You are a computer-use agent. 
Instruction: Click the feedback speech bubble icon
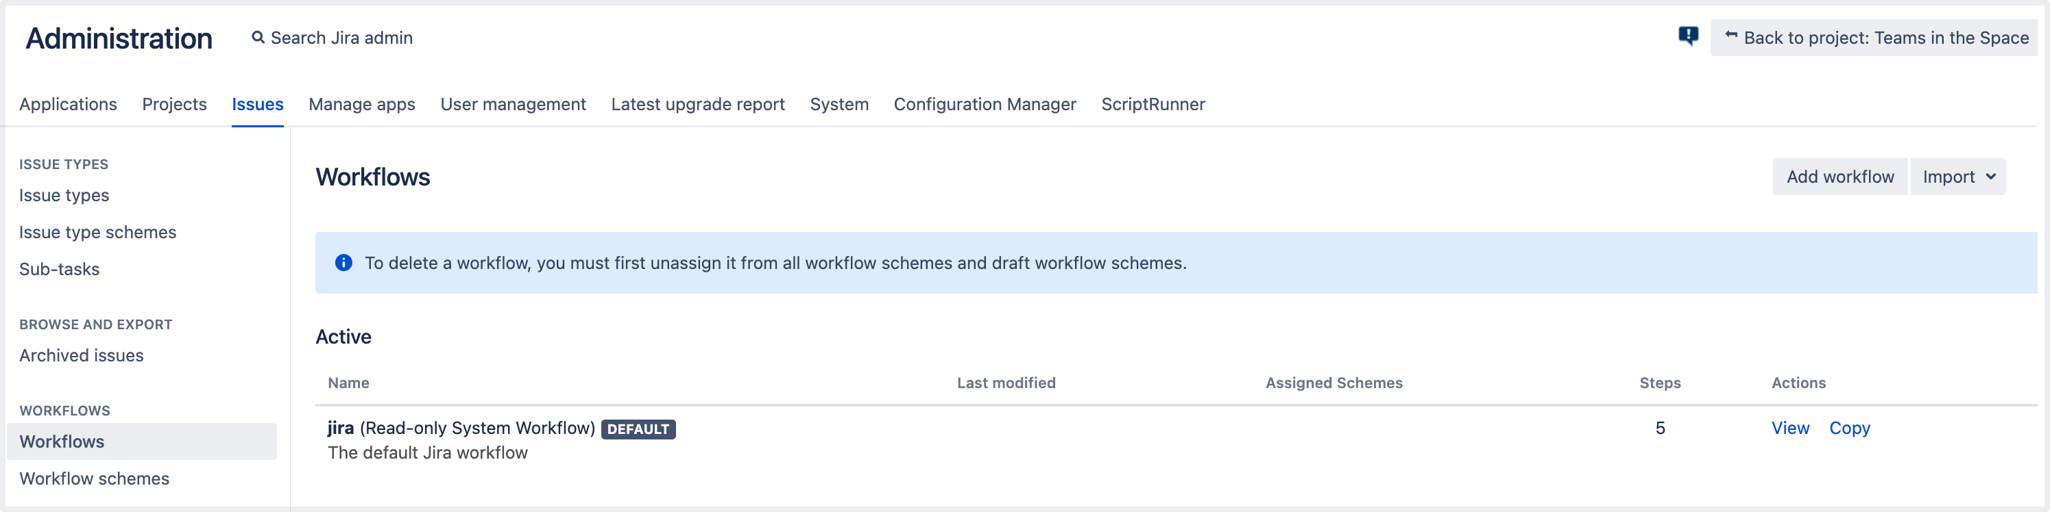click(1688, 36)
